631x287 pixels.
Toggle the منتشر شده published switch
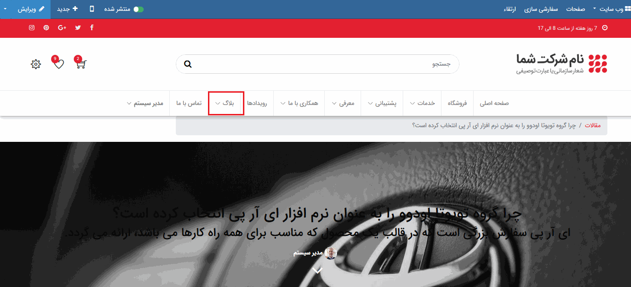pyautogui.click(x=138, y=9)
